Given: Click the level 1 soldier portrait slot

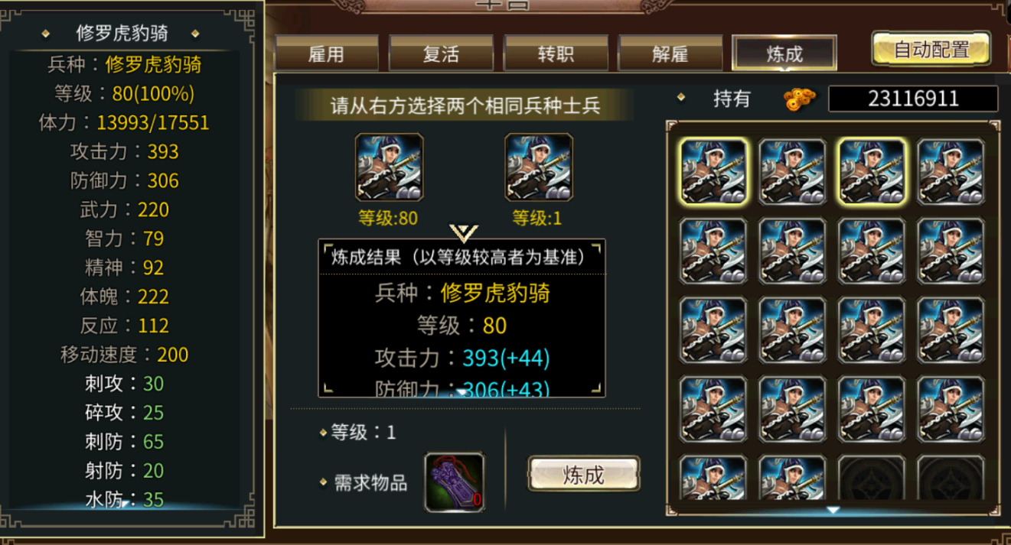Looking at the screenshot, I should (x=539, y=167).
